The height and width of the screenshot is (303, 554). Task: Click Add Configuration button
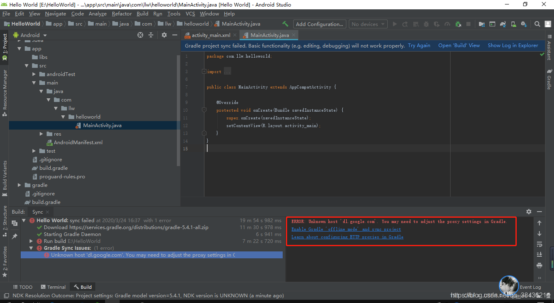point(320,24)
